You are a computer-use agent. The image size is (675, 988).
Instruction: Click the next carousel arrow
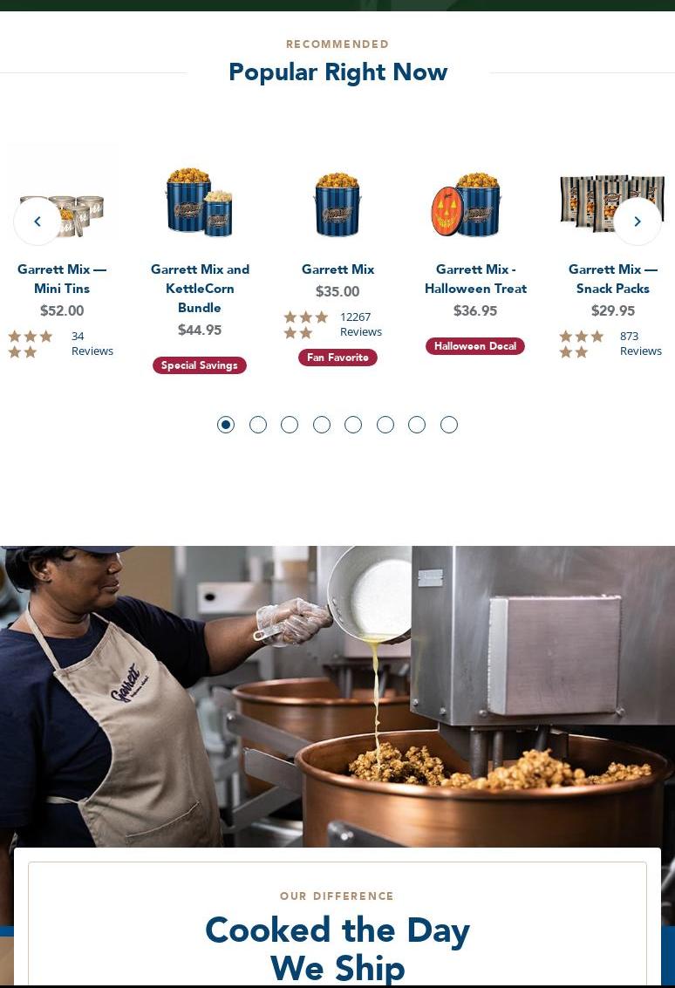(x=637, y=221)
